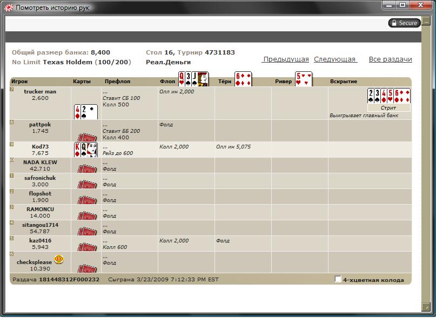
Task: Click sitangou1714's face-down cards
Action: (87, 231)
